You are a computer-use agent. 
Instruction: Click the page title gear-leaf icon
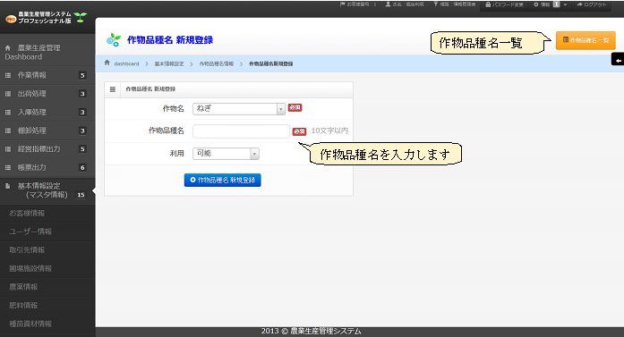[x=114, y=39]
